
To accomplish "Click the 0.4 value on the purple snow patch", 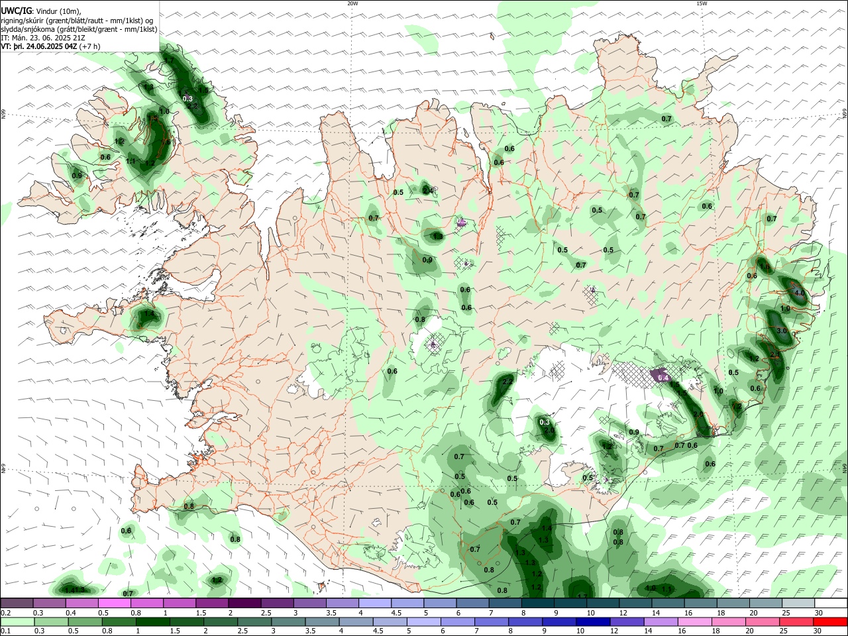I will 663,377.
